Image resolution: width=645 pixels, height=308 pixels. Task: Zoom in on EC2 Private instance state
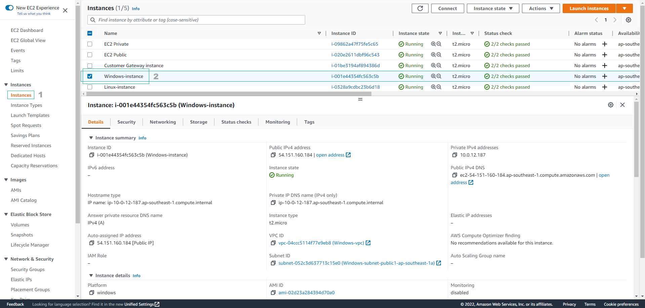[433, 44]
